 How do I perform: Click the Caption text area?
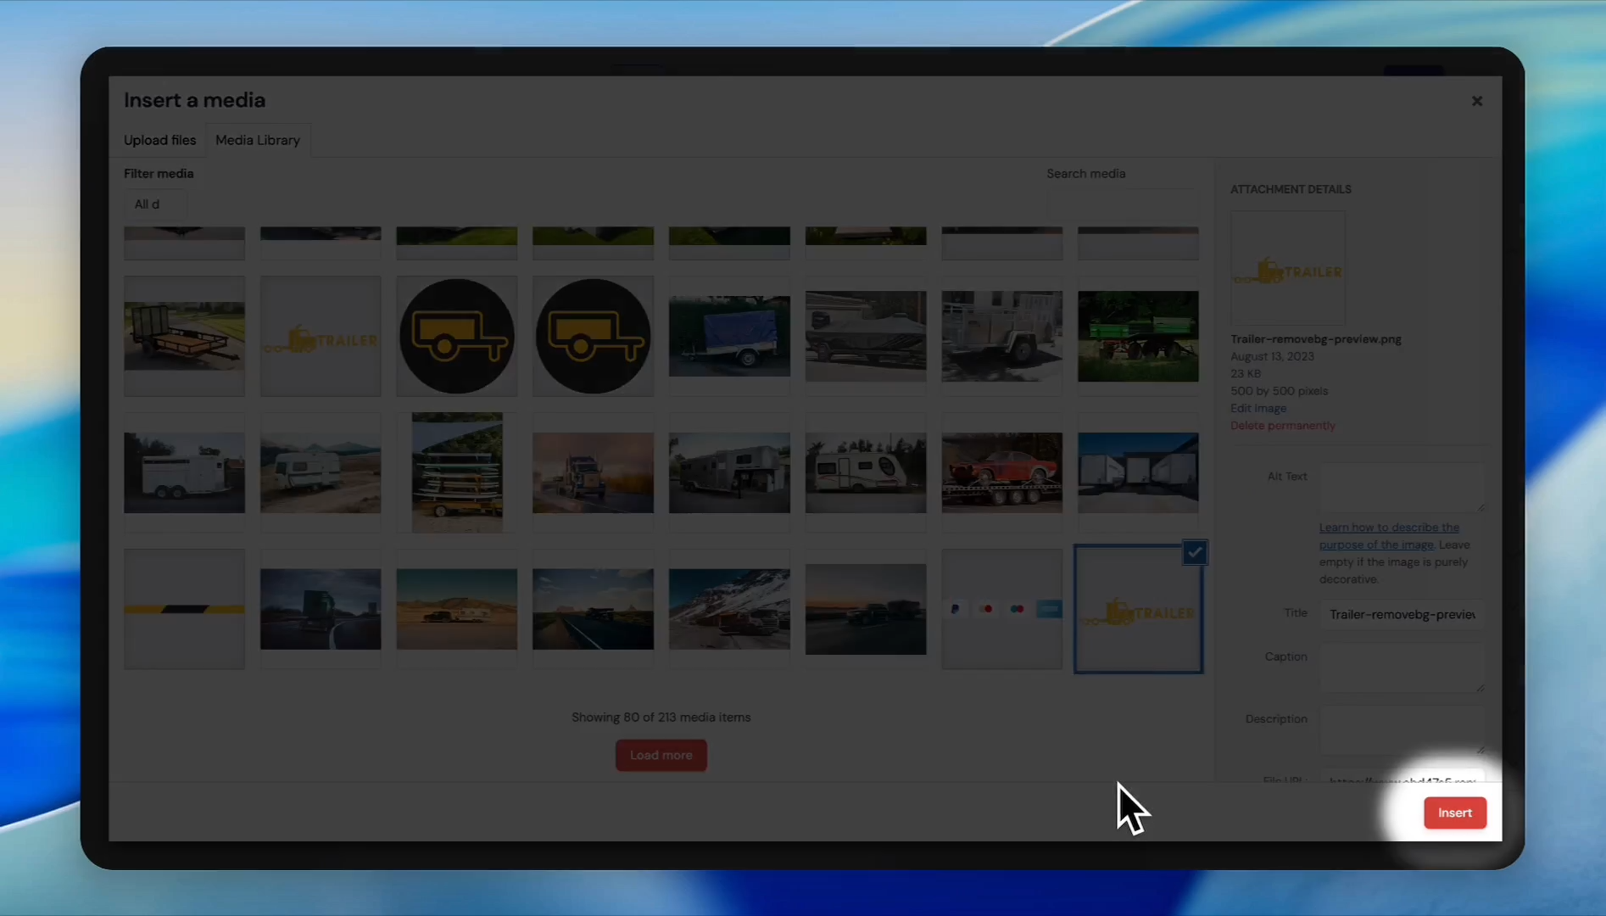coord(1402,667)
